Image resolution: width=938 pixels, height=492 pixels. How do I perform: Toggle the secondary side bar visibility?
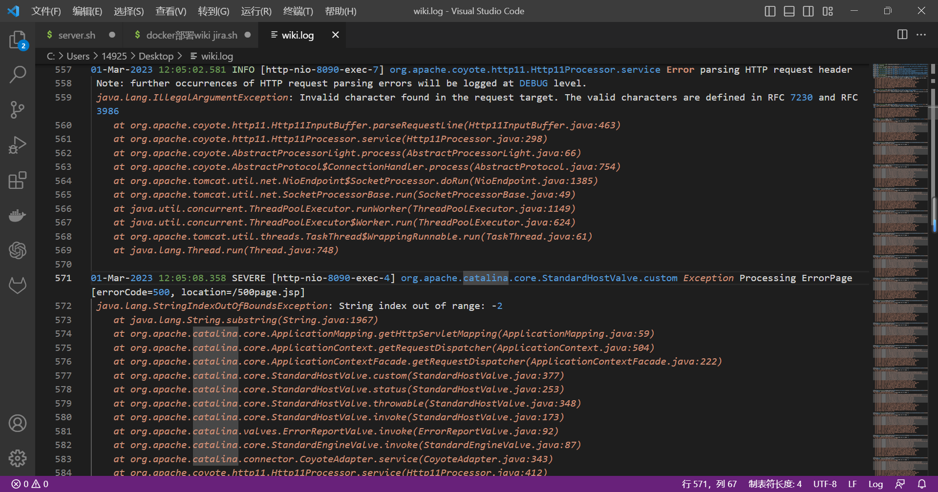pos(808,11)
